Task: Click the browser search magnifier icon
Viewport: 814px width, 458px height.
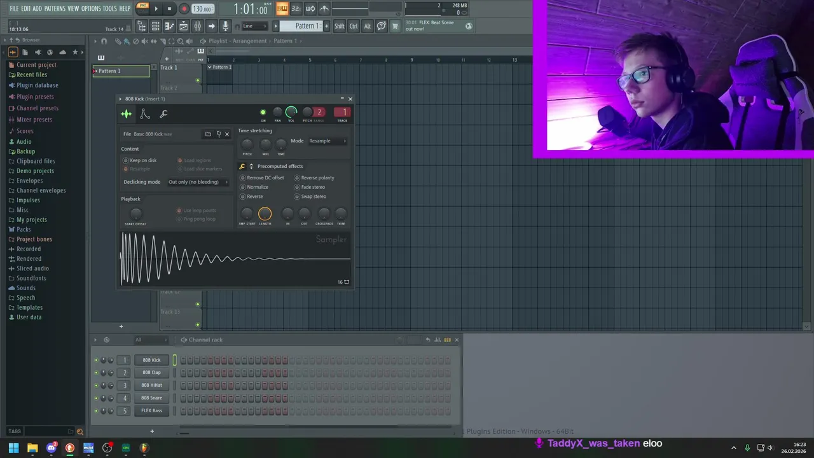Action: [80, 431]
